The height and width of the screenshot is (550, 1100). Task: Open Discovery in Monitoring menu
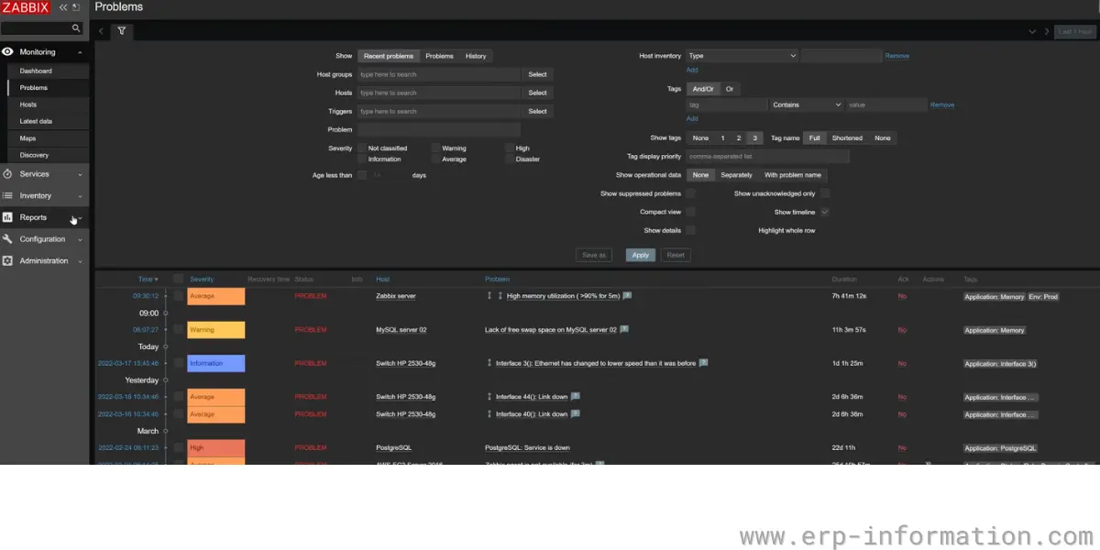click(34, 155)
